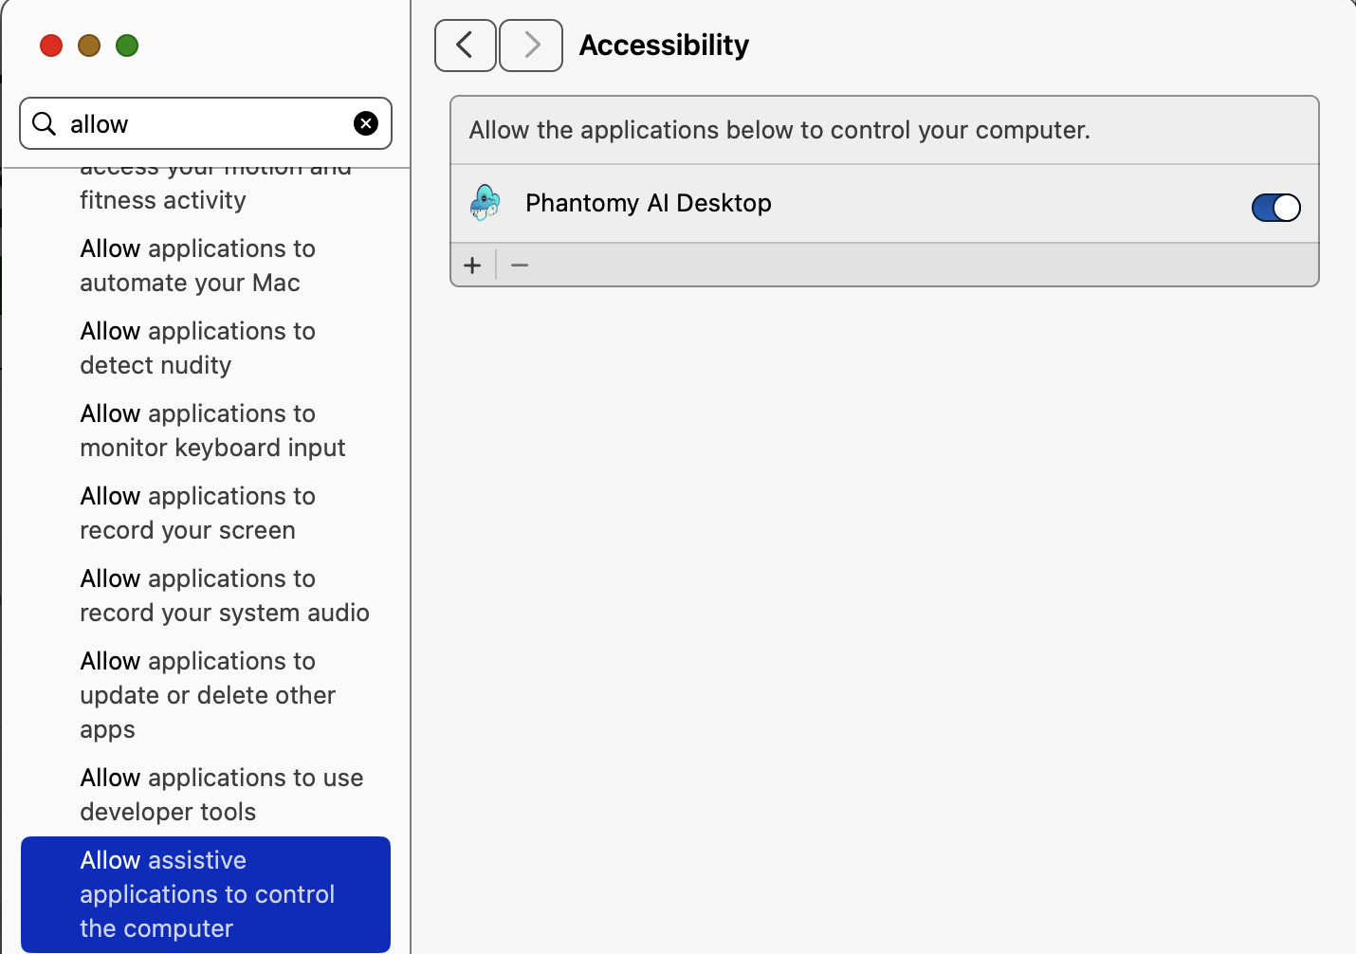This screenshot has width=1356, height=954.
Task: Select the detect nudity search result
Action: click(197, 348)
